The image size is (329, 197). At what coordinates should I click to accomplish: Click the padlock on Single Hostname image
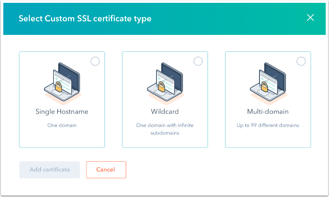coord(60,87)
